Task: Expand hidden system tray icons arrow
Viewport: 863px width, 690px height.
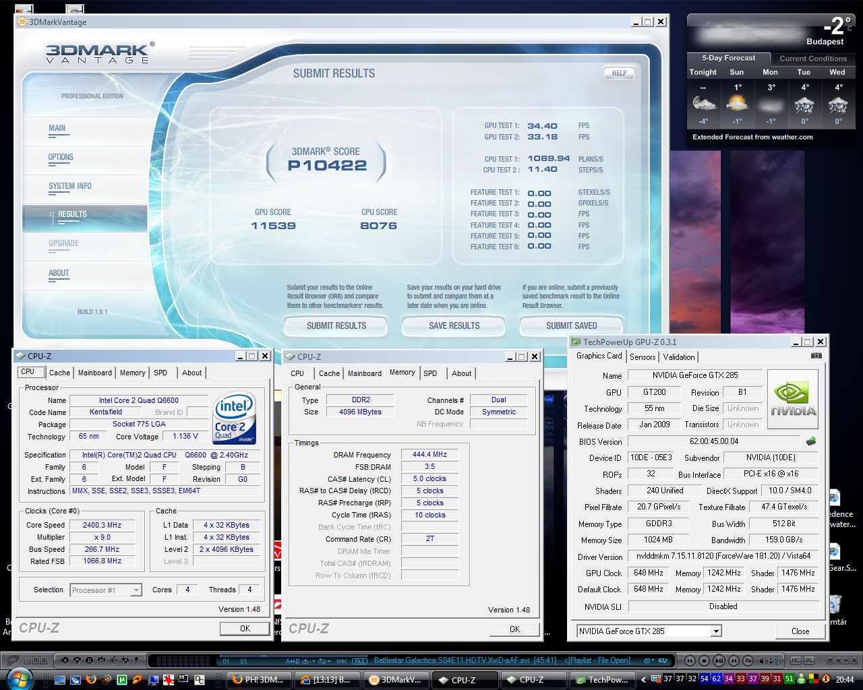Action: click(x=643, y=680)
